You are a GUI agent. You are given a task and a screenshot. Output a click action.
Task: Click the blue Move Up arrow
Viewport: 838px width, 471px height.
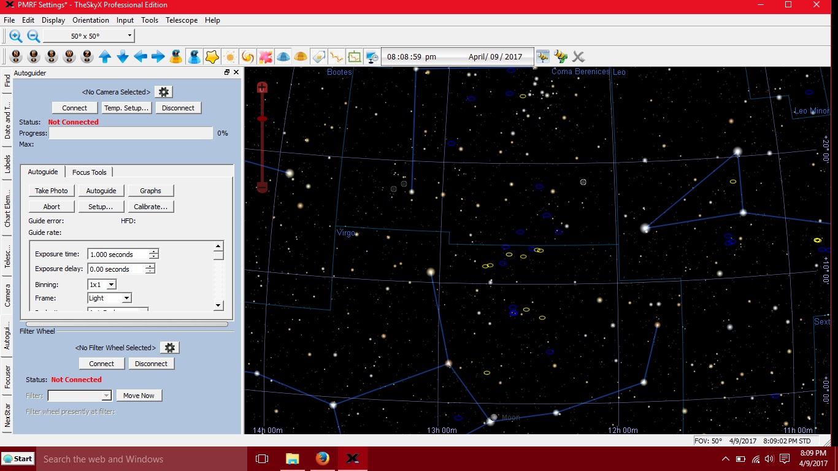click(105, 57)
